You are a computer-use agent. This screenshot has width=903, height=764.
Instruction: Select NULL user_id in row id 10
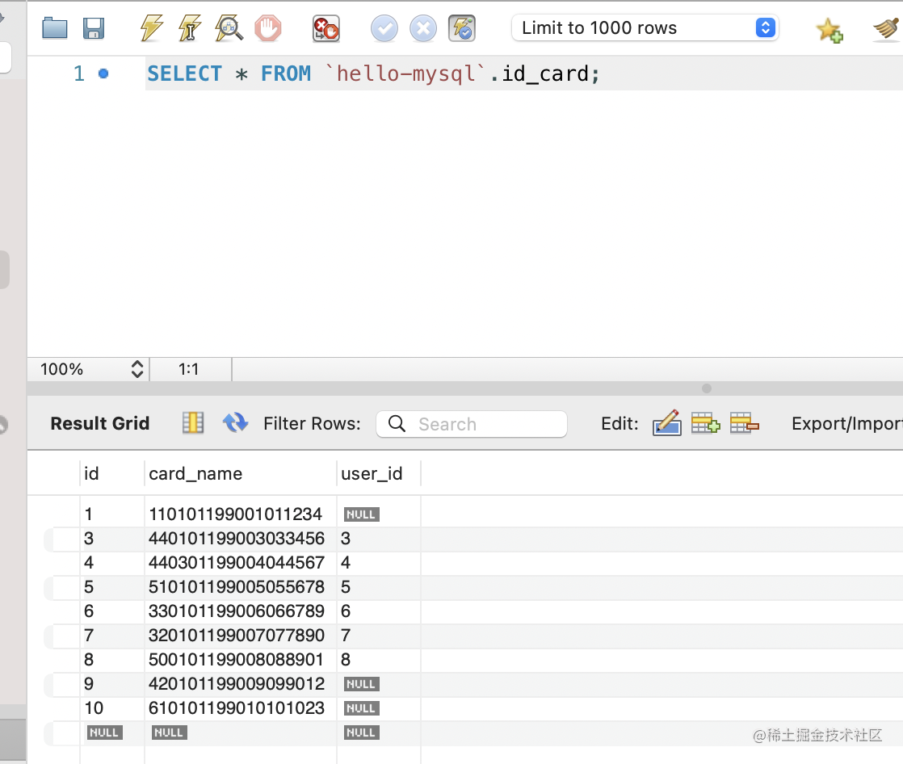pos(361,708)
